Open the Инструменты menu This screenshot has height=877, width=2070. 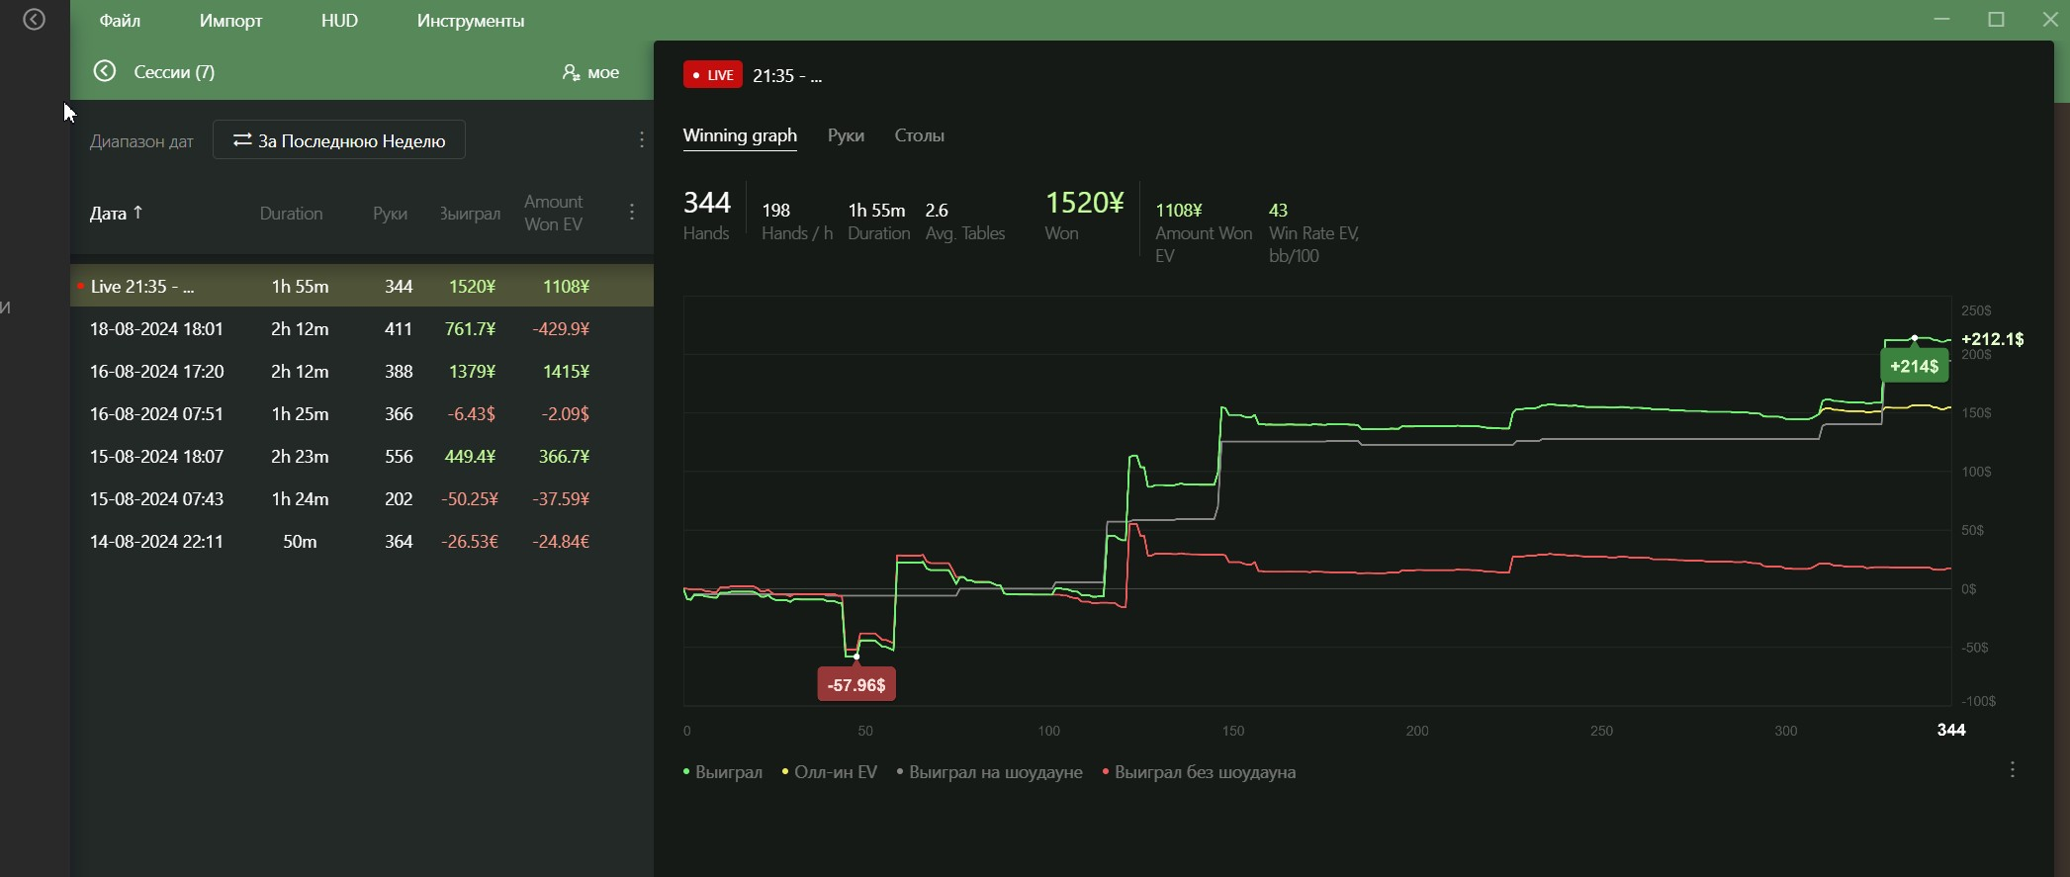point(471,21)
